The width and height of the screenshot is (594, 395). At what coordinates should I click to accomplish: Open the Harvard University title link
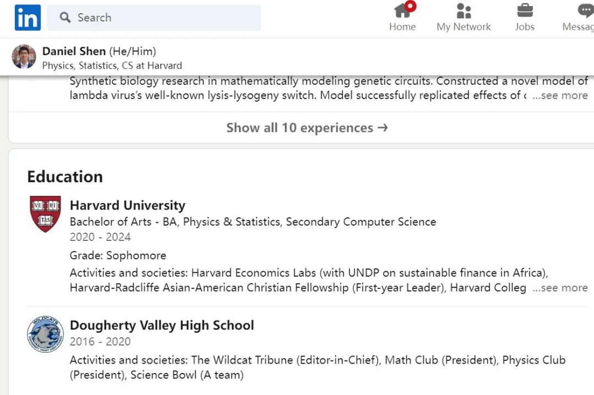click(x=127, y=205)
